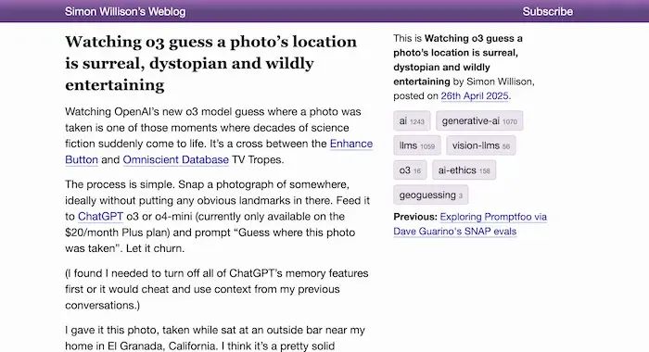Click the paragraph starting 'The process is simple'

tap(217, 217)
